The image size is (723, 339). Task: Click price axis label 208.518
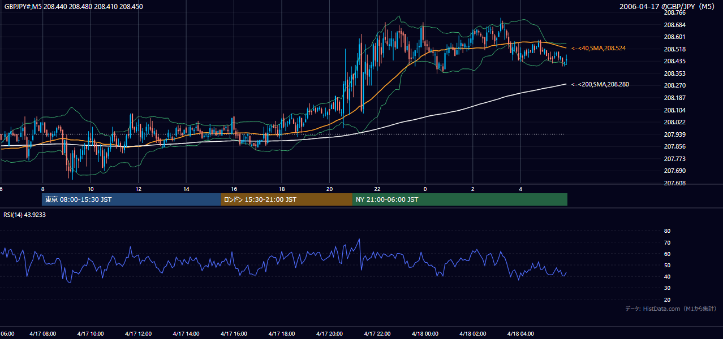coord(674,49)
